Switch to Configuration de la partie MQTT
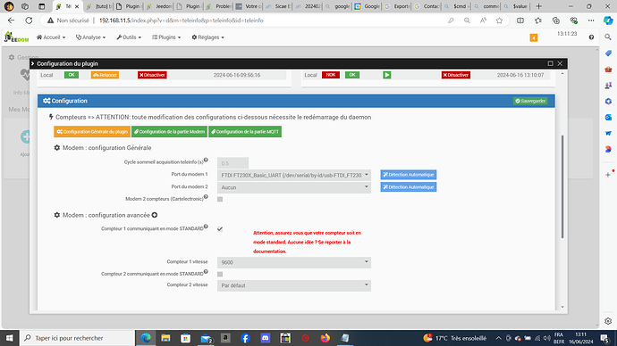617x346 pixels. [245, 132]
